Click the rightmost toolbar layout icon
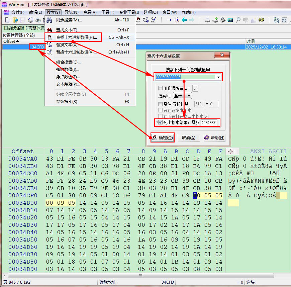 (x=284, y=20)
